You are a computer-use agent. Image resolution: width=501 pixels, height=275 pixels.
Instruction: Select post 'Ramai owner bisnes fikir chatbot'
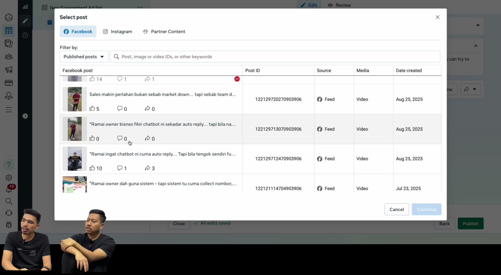coord(250,129)
